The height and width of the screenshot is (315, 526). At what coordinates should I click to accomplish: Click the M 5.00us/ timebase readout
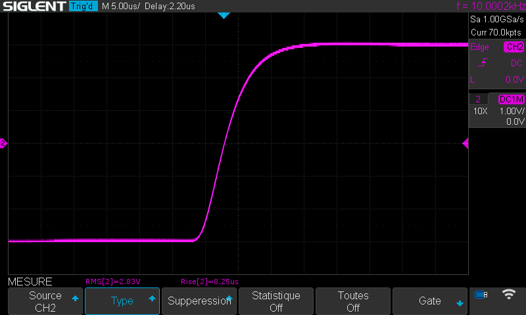click(120, 6)
